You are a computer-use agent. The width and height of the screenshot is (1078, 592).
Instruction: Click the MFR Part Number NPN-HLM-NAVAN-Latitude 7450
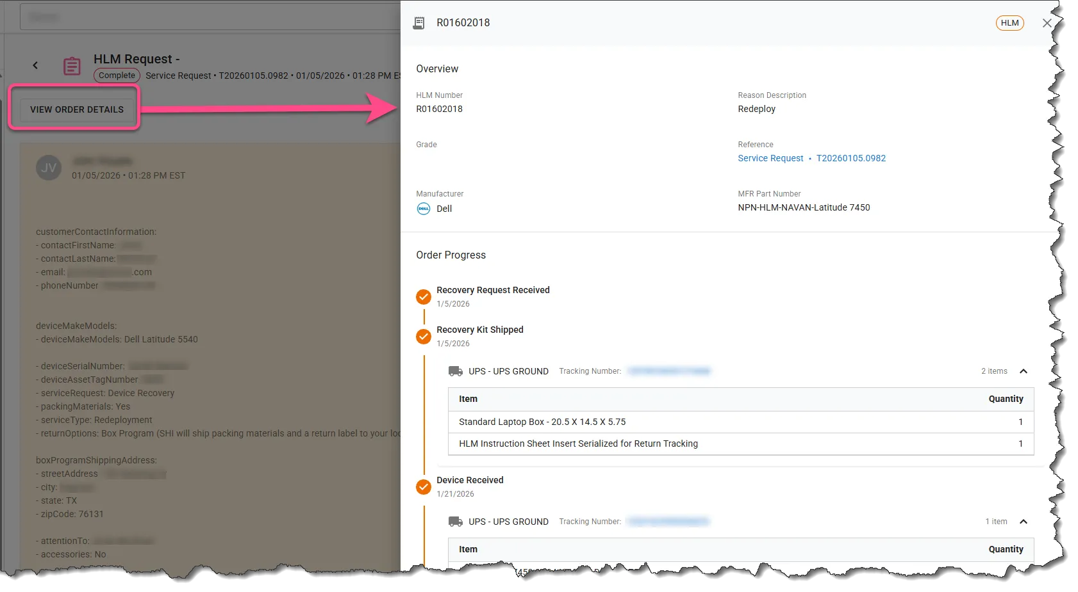[x=804, y=207]
